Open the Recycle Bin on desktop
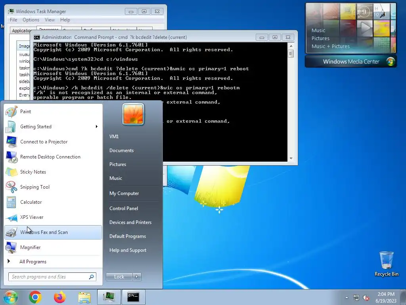 pos(386,264)
